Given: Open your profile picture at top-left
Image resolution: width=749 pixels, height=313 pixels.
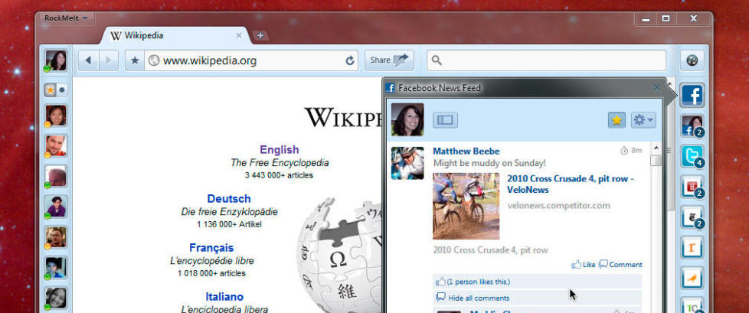Looking at the screenshot, I should coord(56,60).
